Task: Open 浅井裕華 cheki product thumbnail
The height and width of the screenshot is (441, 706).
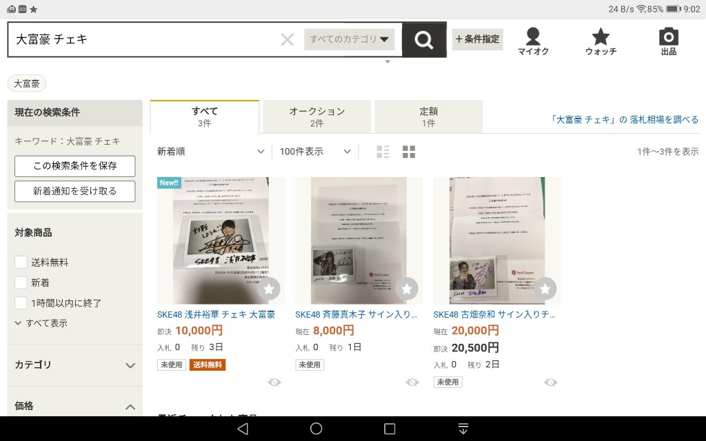Action: click(x=221, y=240)
